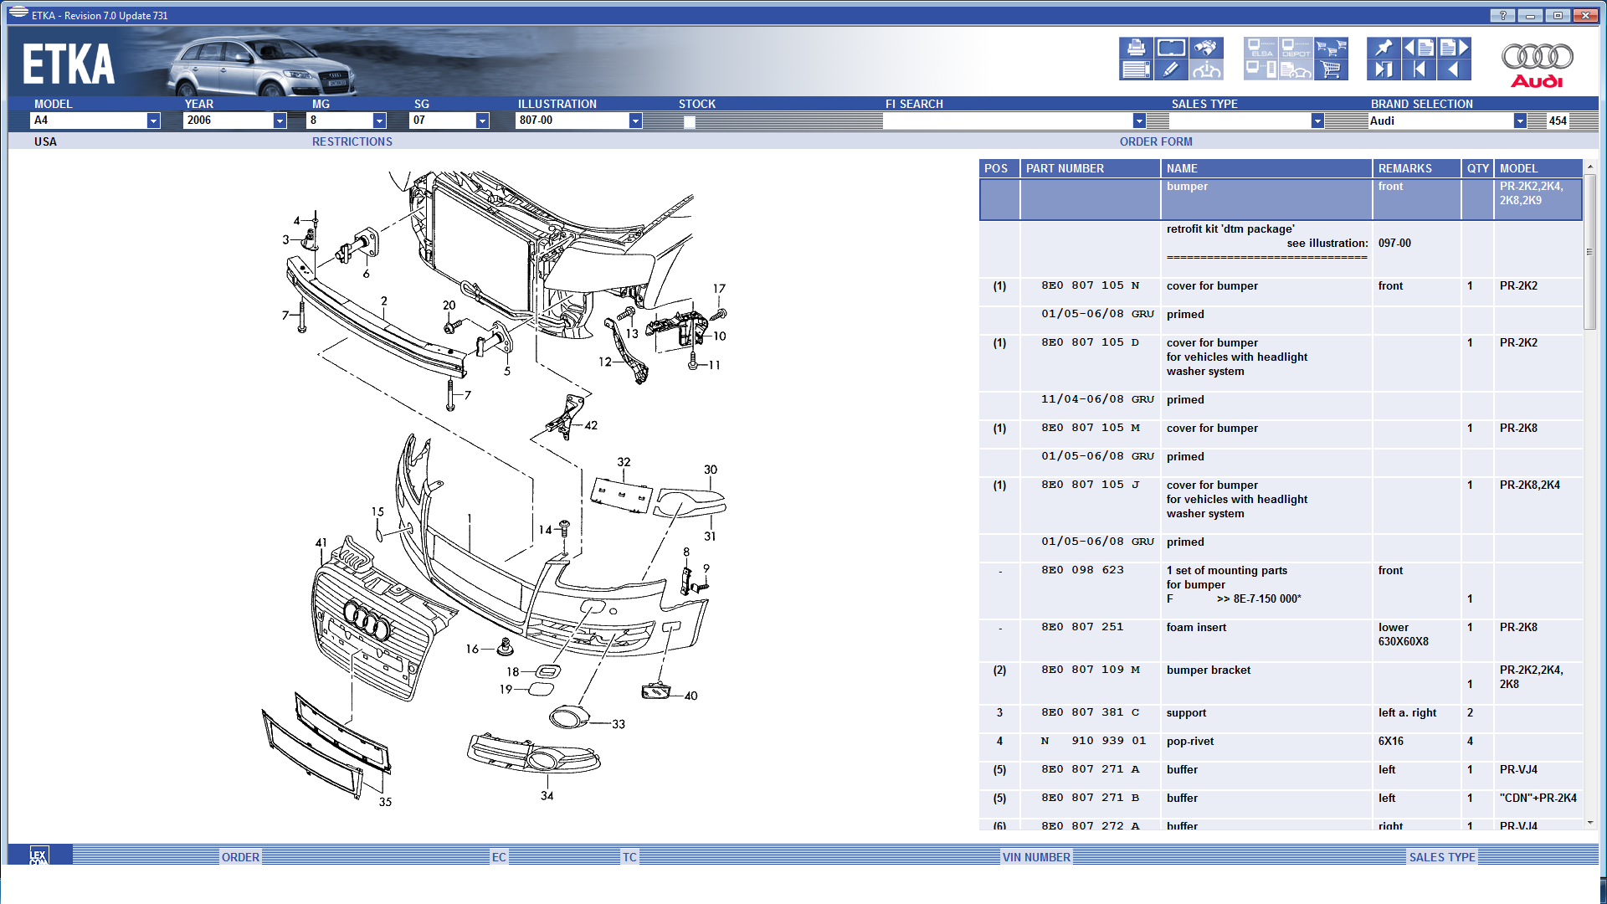Open the BRAND SELECTION dropdown Audi
This screenshot has height=904, width=1607.
coord(1447,121)
